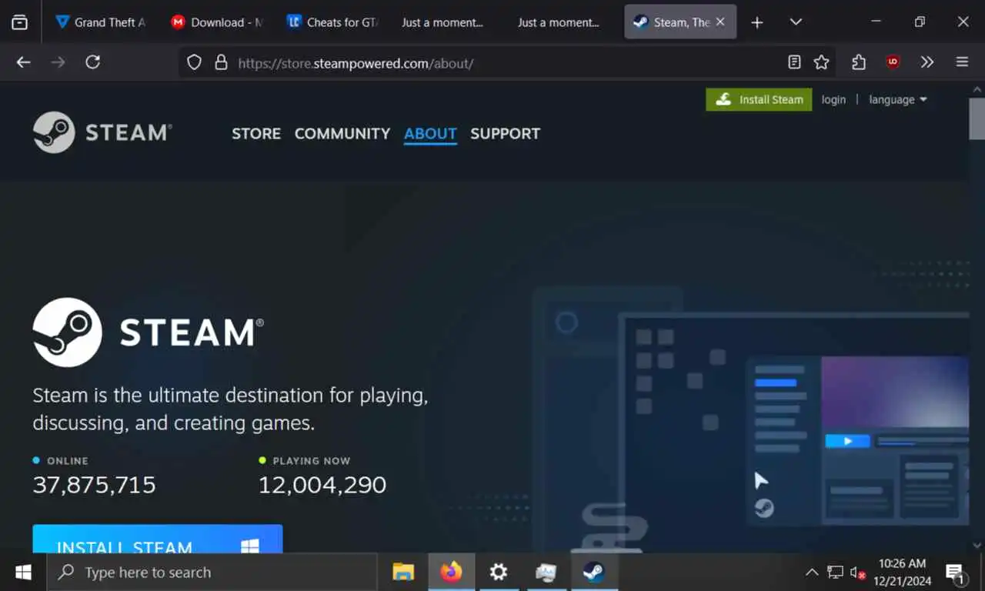Image resolution: width=985 pixels, height=591 pixels.
Task: Open Firefox application hamburger menu
Action: point(962,63)
